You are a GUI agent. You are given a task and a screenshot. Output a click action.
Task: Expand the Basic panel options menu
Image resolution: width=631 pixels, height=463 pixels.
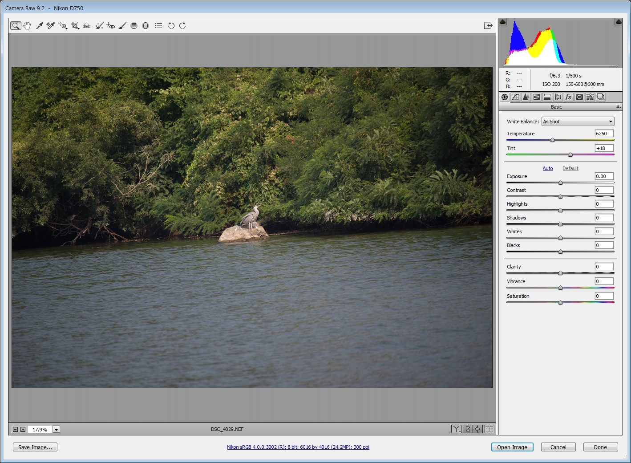[618, 107]
